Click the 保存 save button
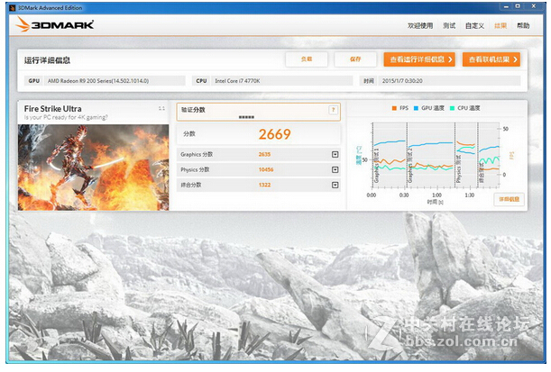551x372 pixels. coord(355,59)
